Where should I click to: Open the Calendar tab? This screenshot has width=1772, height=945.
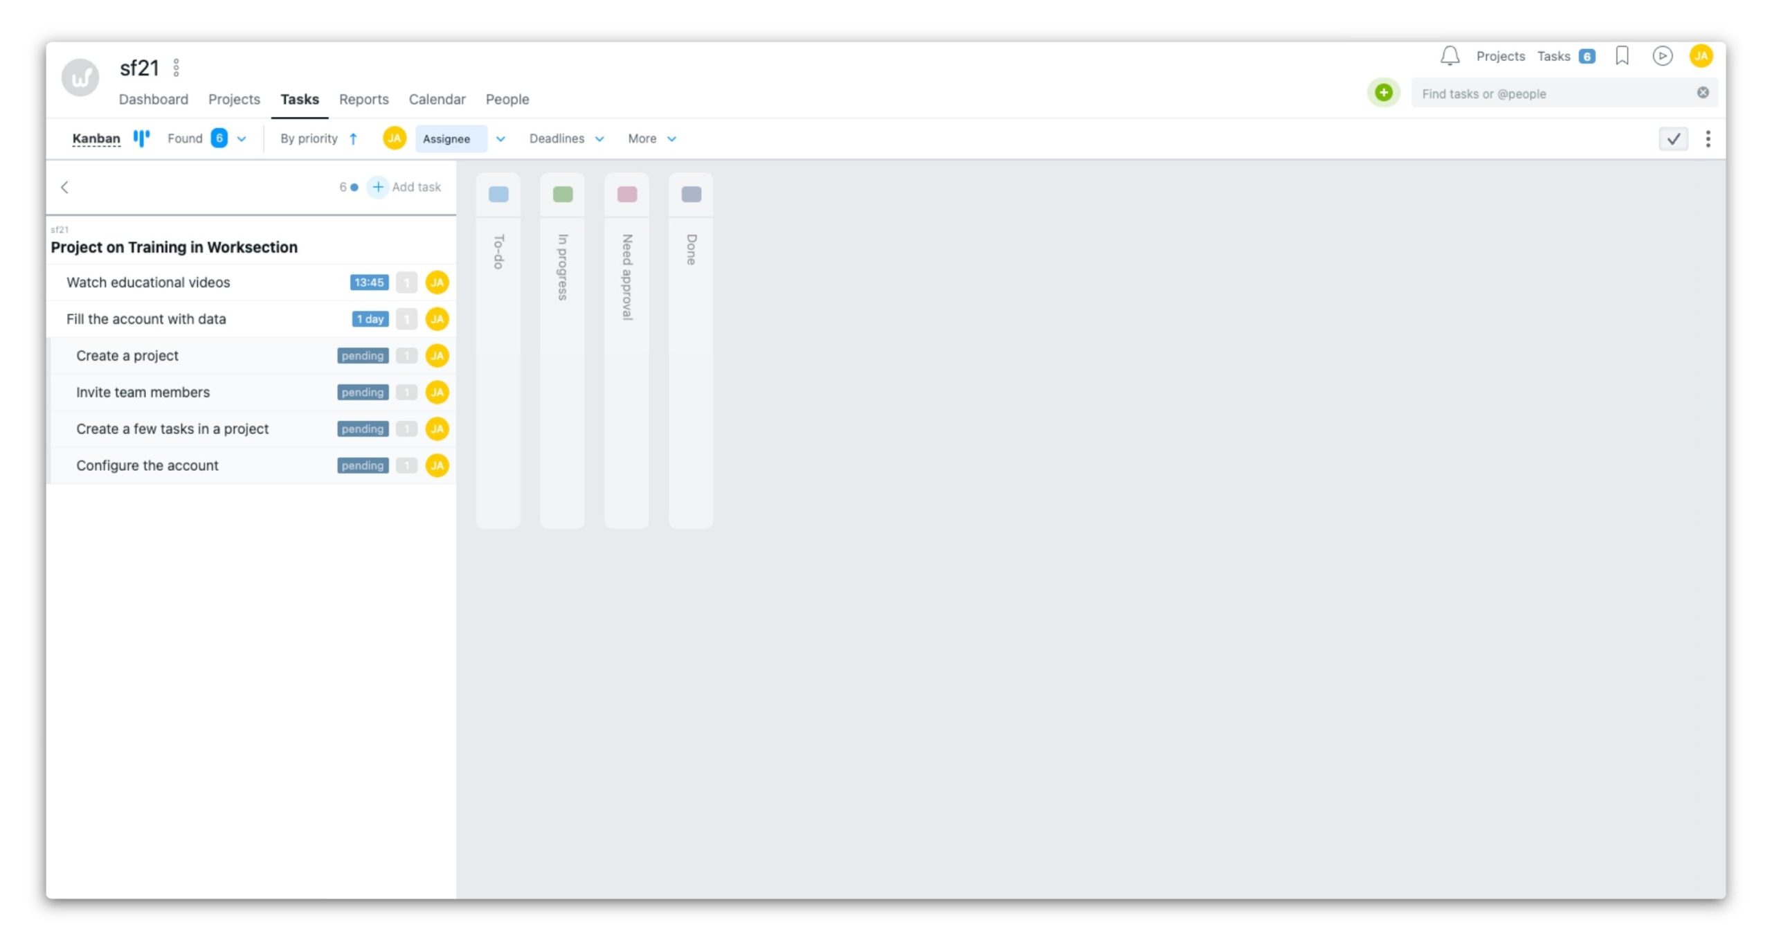point(437,99)
